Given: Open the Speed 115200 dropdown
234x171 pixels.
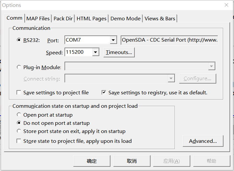Looking at the screenshot, I should point(96,52).
